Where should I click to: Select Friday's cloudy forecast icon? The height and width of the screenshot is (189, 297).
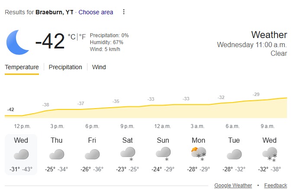point(92,154)
